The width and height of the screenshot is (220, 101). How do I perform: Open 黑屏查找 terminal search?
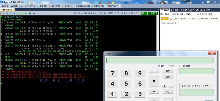[126, 13]
